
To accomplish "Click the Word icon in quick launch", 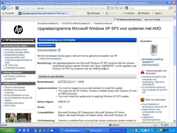I will 24,130.
